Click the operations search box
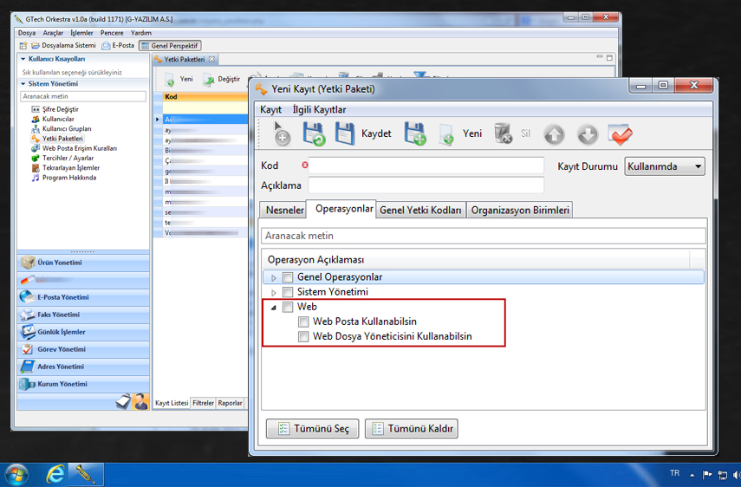The height and width of the screenshot is (487, 741). 484,236
